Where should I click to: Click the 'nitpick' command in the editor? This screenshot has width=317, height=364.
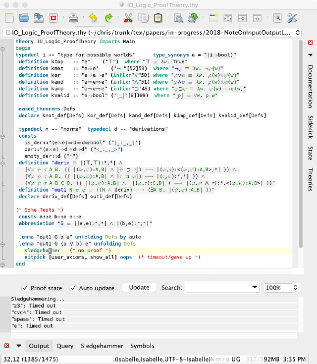point(35,257)
